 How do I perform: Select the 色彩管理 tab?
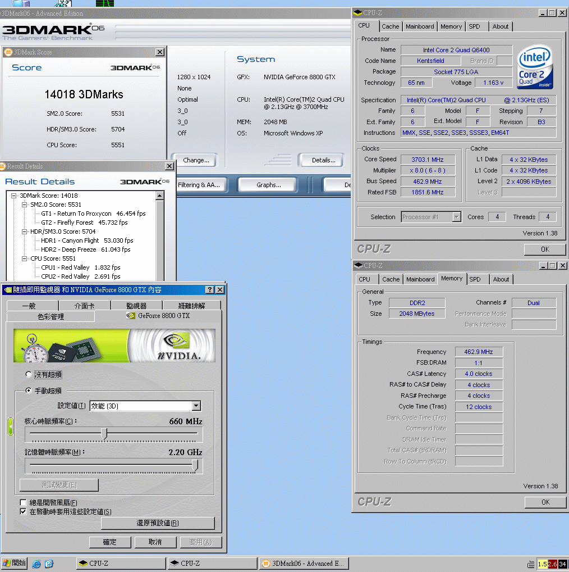(x=51, y=316)
